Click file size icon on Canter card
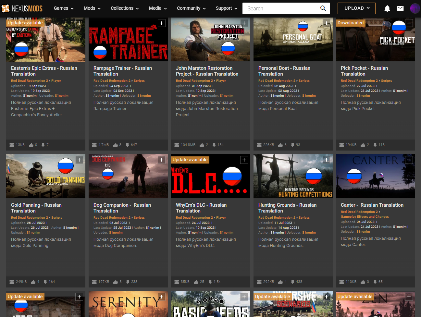 [341, 282]
